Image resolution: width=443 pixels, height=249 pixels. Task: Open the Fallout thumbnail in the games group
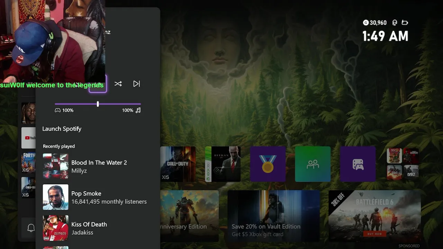point(394,156)
